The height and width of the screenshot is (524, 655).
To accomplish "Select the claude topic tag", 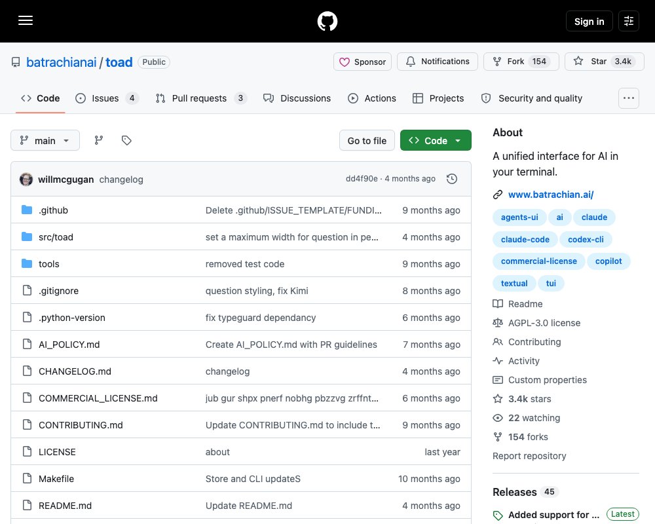I will tap(594, 217).
